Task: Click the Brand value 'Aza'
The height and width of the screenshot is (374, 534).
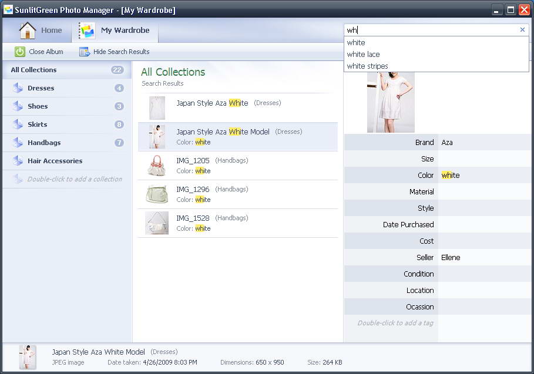Action: click(x=447, y=143)
